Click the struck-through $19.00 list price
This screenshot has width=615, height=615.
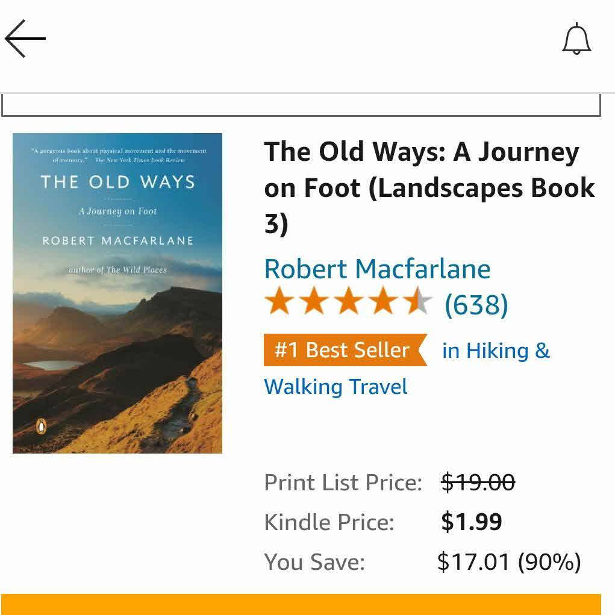pyautogui.click(x=478, y=482)
